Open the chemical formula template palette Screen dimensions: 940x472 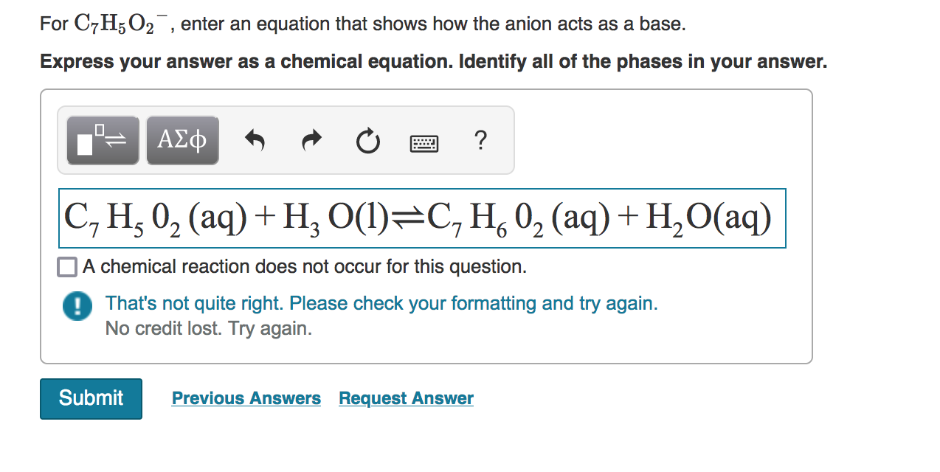102,139
